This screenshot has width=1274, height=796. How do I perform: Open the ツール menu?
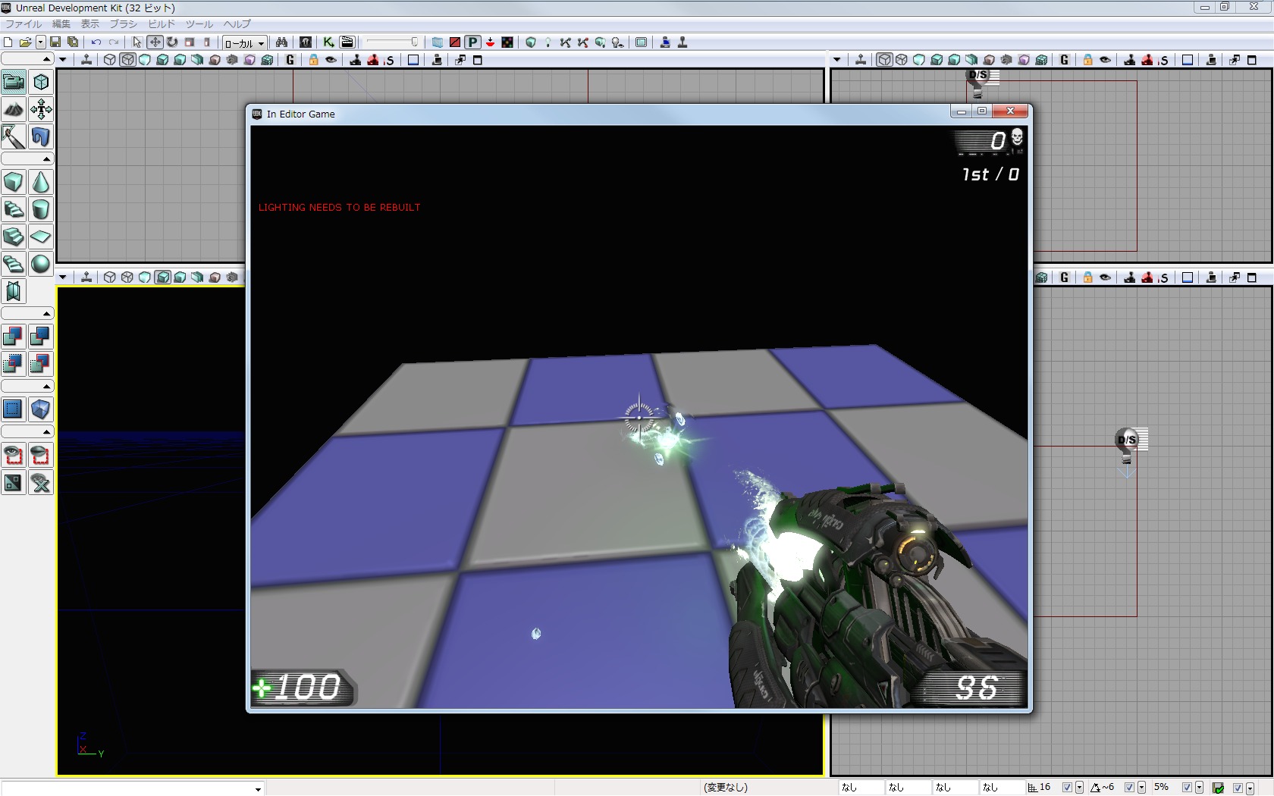click(x=199, y=24)
